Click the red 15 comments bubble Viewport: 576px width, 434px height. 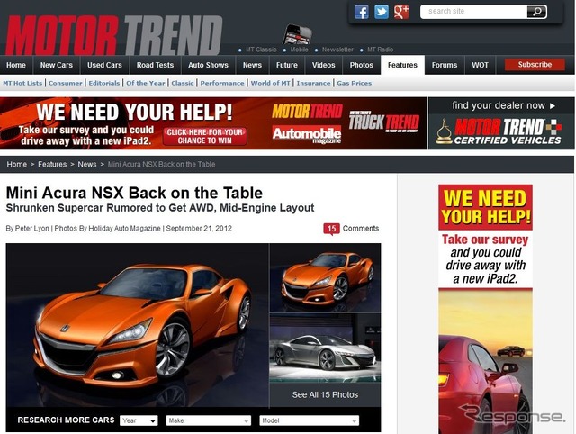point(331,229)
